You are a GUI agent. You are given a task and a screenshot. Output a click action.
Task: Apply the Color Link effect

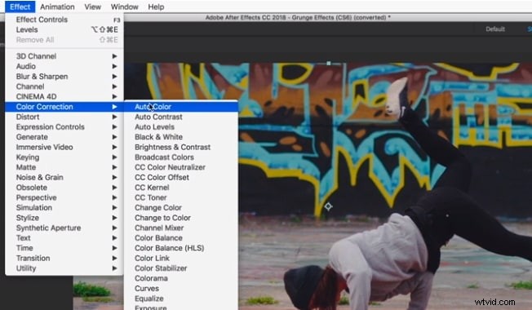click(181, 258)
